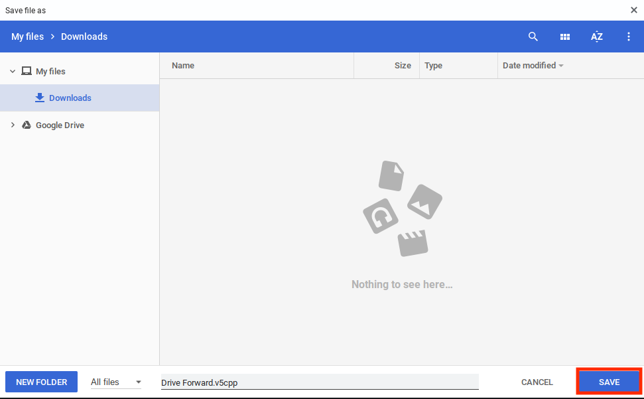Toggle A-Z sort order
This screenshot has width=644, height=399.
pyautogui.click(x=596, y=37)
